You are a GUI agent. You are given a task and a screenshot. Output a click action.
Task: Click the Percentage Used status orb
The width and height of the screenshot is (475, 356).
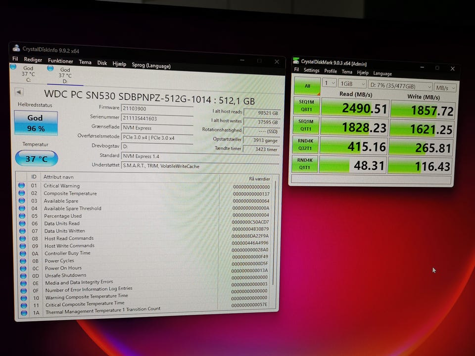(22, 216)
